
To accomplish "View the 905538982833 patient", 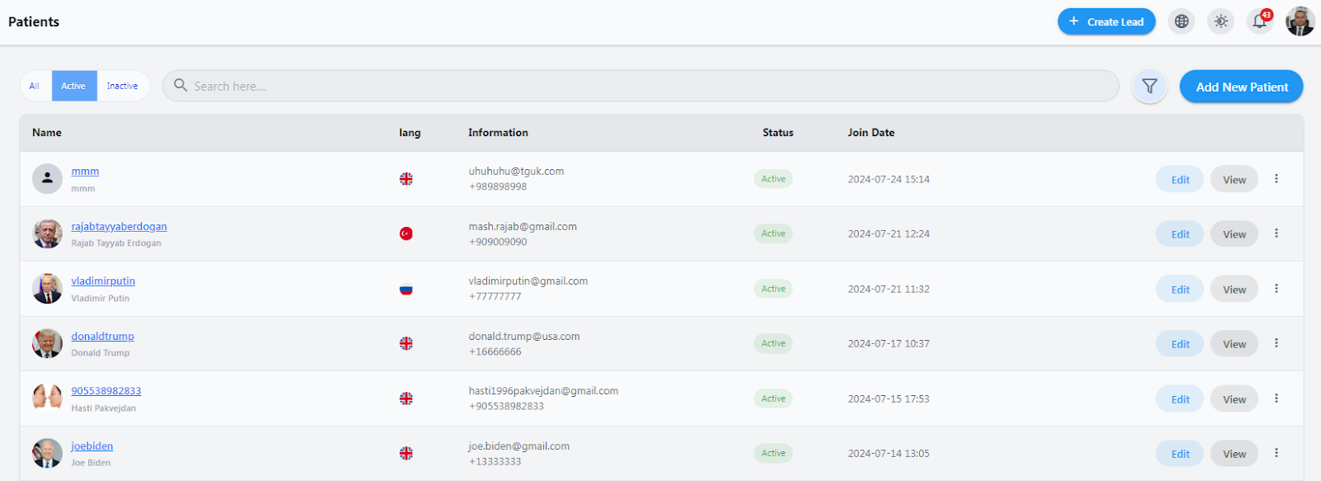I will pos(1234,399).
